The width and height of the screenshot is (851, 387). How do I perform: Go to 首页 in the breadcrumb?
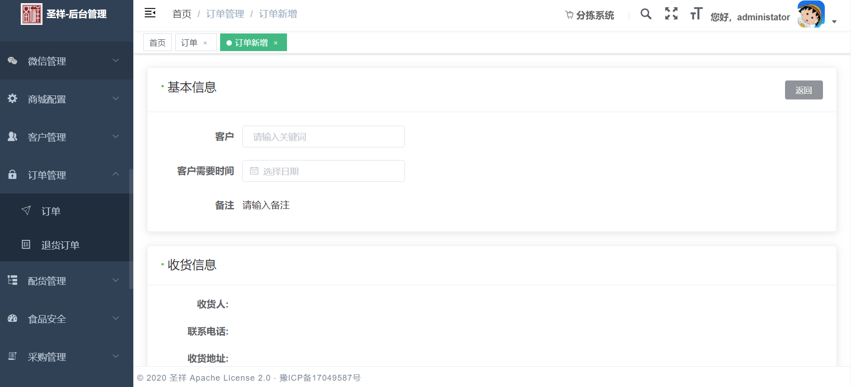(182, 14)
